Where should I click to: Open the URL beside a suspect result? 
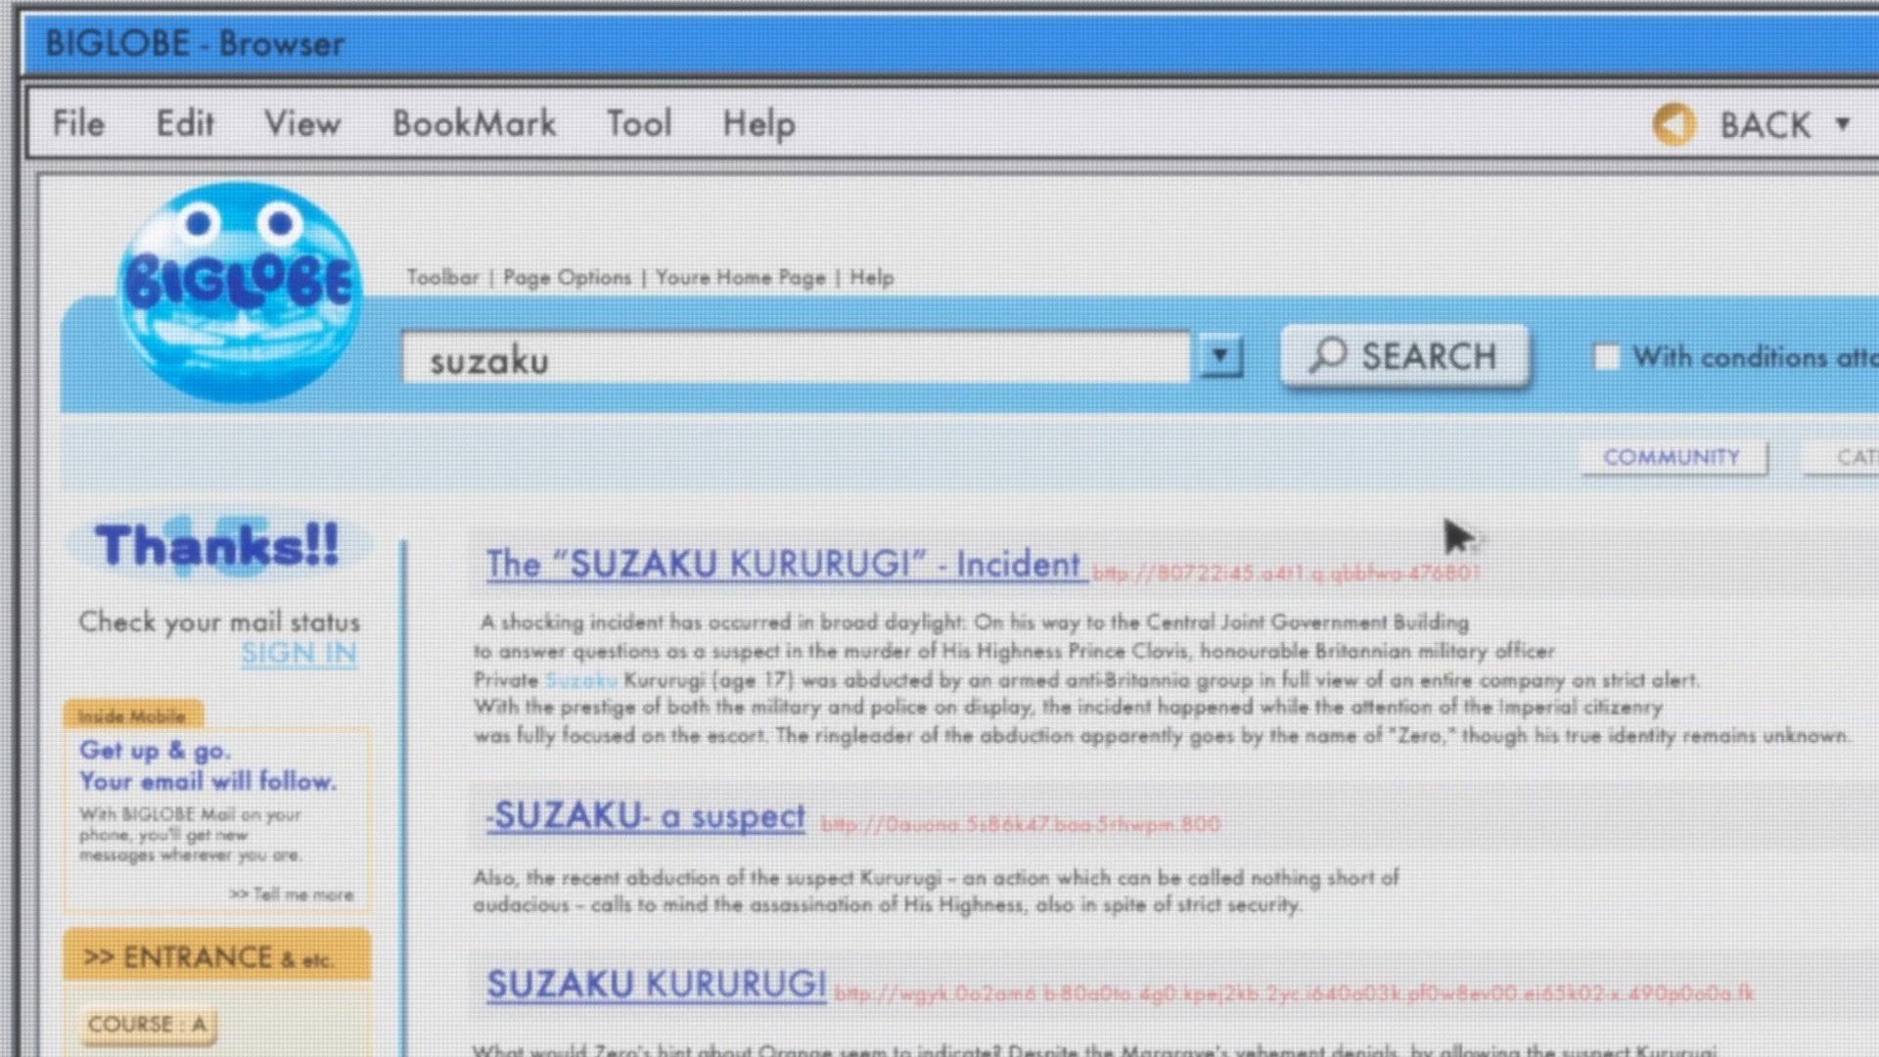pyautogui.click(x=1021, y=825)
